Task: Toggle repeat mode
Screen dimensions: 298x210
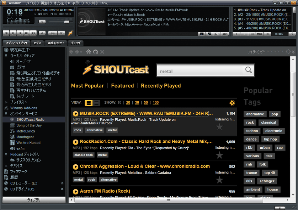Action: (61, 33)
